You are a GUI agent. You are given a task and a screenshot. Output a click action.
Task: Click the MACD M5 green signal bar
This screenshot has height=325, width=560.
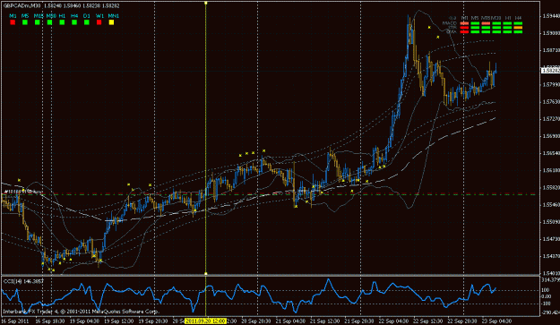click(x=475, y=23)
